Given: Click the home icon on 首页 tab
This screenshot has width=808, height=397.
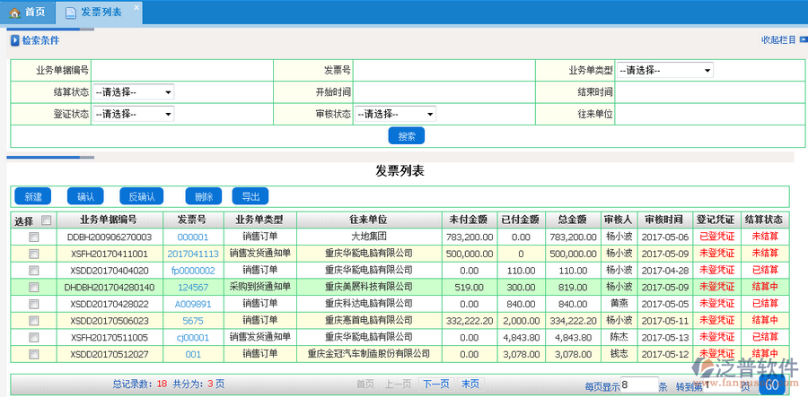Looking at the screenshot, I should pyautogui.click(x=14, y=13).
